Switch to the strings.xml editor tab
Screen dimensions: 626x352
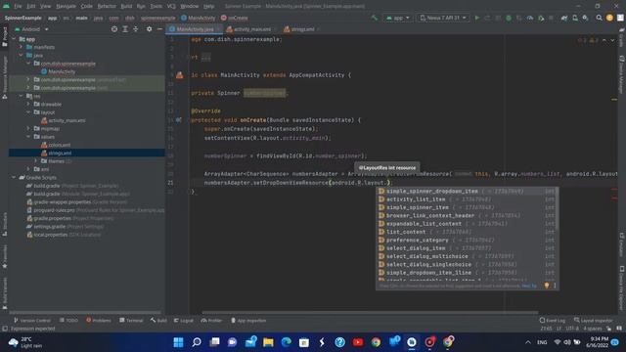point(302,29)
